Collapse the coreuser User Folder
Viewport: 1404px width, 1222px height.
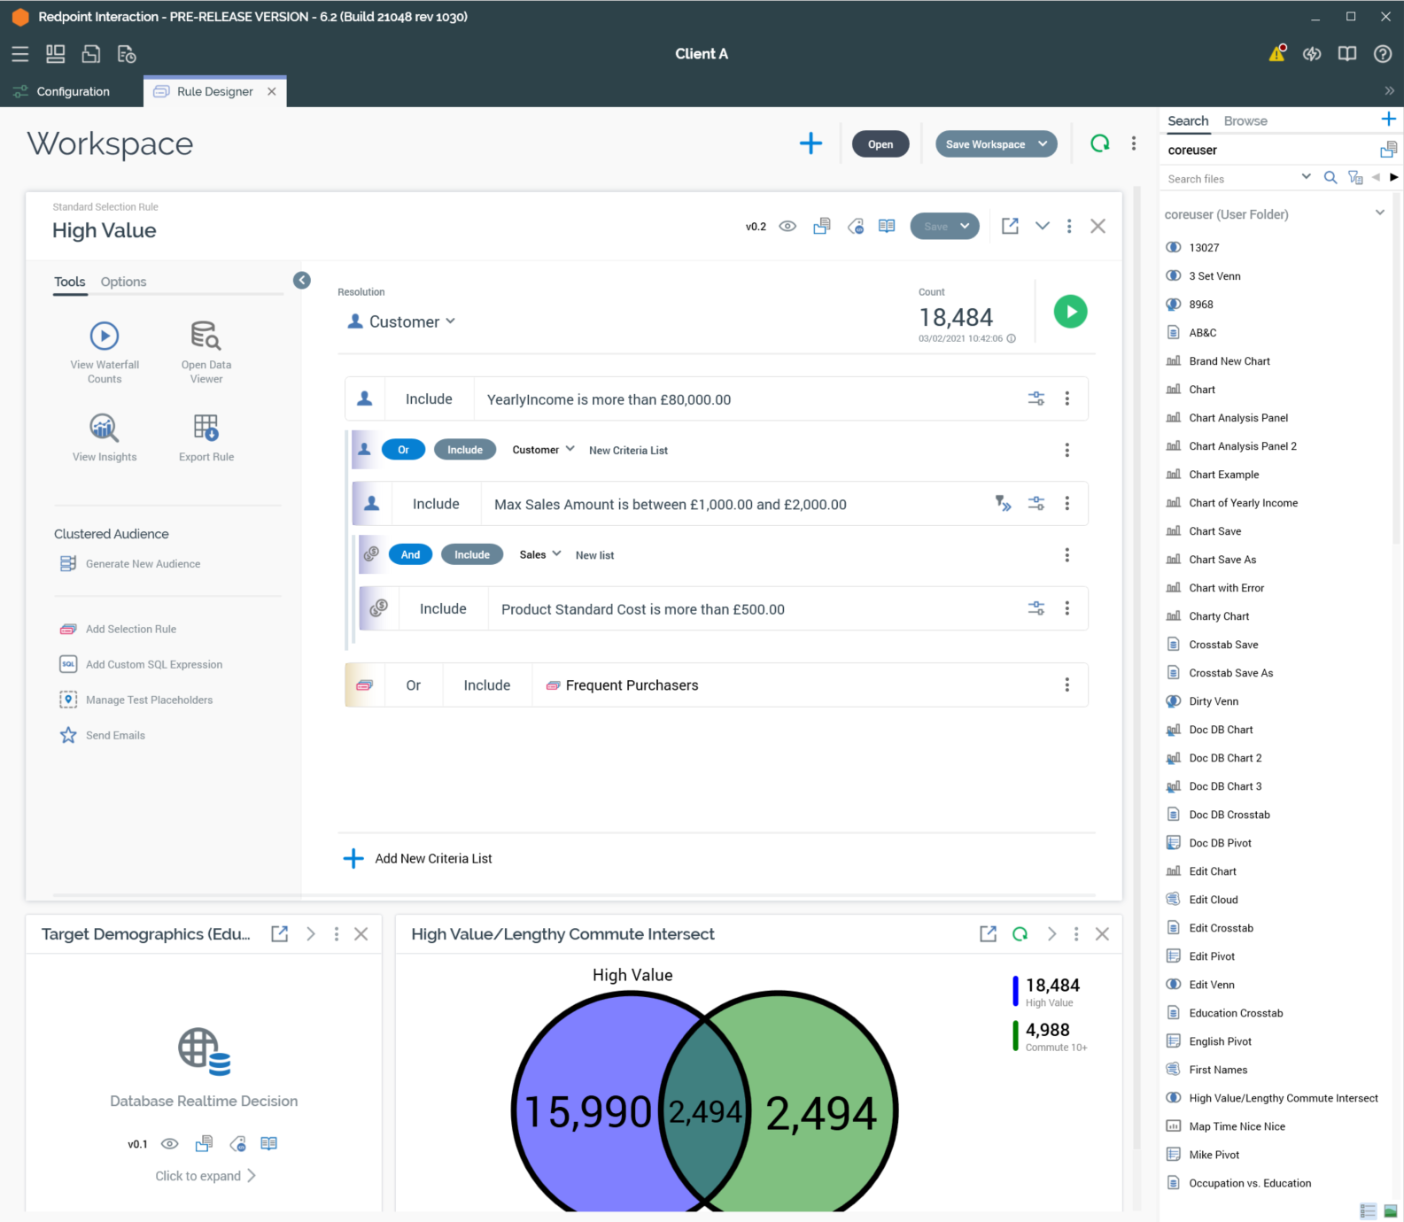point(1379,213)
